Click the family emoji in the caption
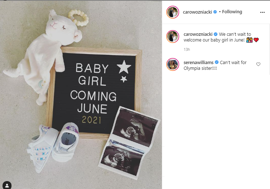Screen dimensions: 270x189 click(249, 40)
